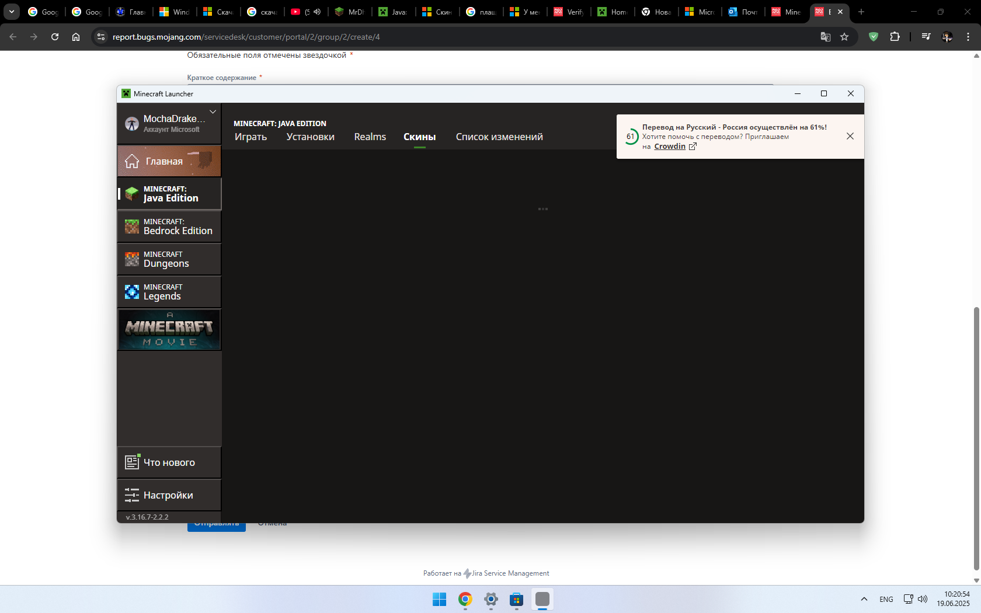Click the Главная home icon
This screenshot has height=613, width=981.
click(132, 161)
